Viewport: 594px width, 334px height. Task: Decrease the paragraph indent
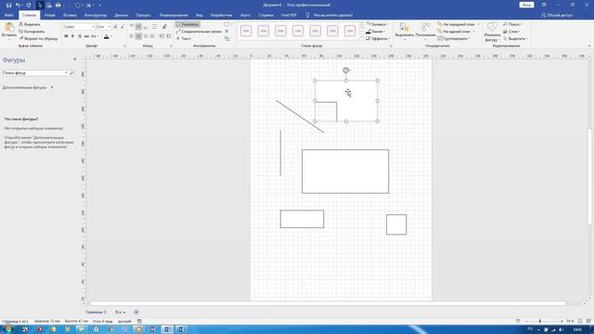click(161, 36)
